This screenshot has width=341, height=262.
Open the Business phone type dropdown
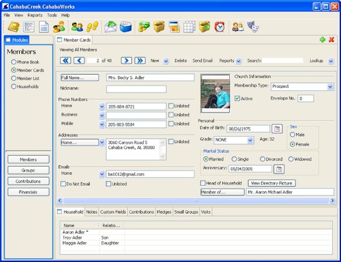(x=102, y=115)
